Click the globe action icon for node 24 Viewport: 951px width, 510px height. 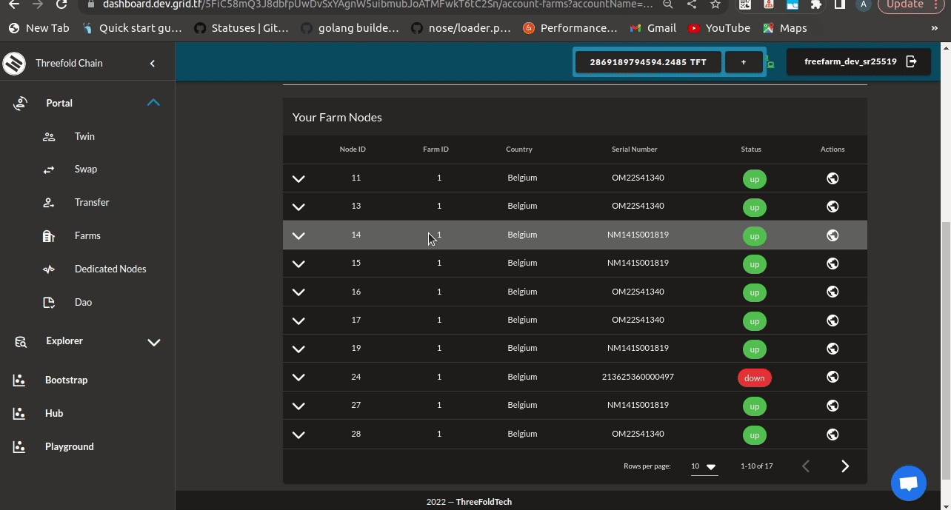(832, 377)
